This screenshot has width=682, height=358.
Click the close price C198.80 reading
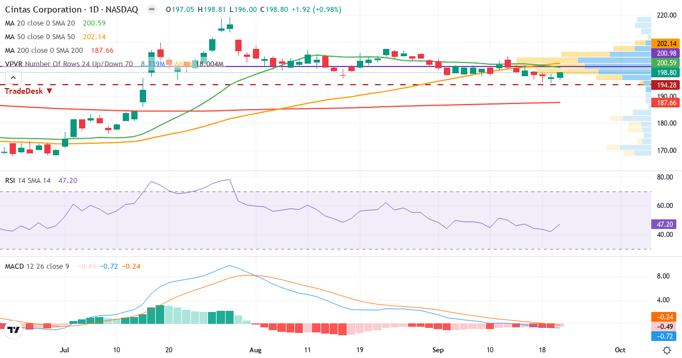[x=275, y=10]
